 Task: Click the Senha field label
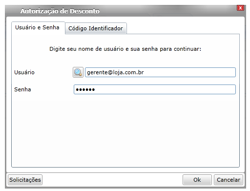coord(22,89)
